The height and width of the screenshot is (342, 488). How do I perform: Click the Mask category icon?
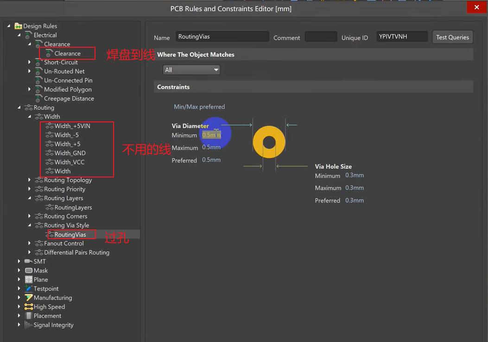point(29,271)
